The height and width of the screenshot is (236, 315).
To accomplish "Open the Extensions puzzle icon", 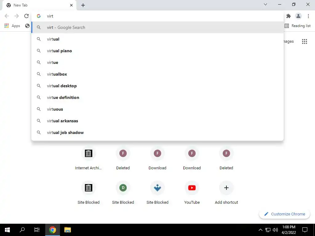I will [x=289, y=16].
